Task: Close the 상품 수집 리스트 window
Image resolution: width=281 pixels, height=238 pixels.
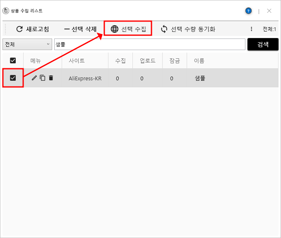Action: [x=269, y=11]
